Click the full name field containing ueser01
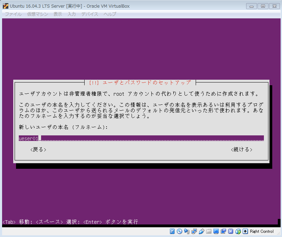 coord(141,139)
